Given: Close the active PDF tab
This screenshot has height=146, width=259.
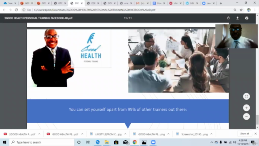Looking at the screenshot, I should [82, 3].
